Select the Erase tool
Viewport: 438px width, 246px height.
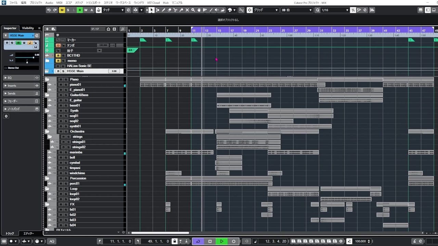point(169,10)
